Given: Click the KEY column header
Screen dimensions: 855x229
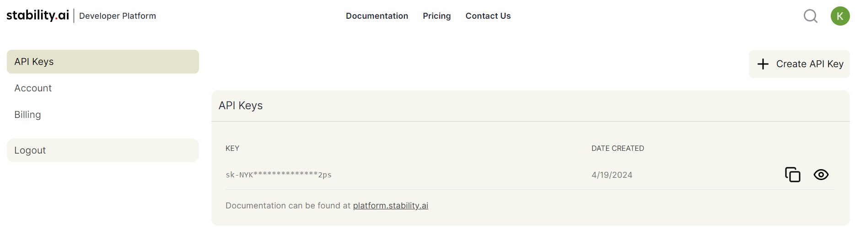Looking at the screenshot, I should click(232, 148).
